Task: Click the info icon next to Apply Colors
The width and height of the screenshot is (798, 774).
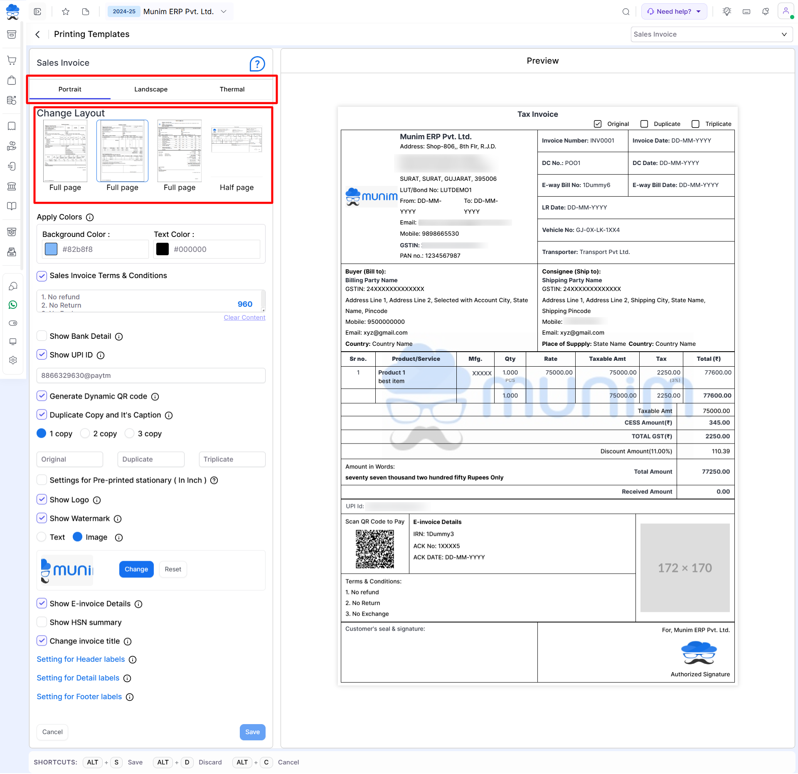Action: click(x=90, y=217)
